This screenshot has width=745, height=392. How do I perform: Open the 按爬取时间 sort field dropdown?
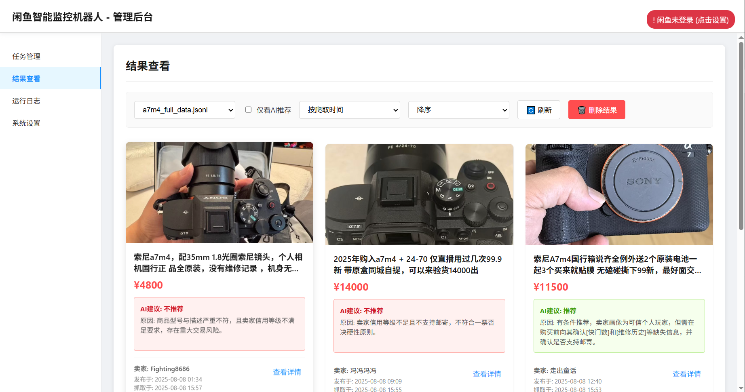(350, 110)
